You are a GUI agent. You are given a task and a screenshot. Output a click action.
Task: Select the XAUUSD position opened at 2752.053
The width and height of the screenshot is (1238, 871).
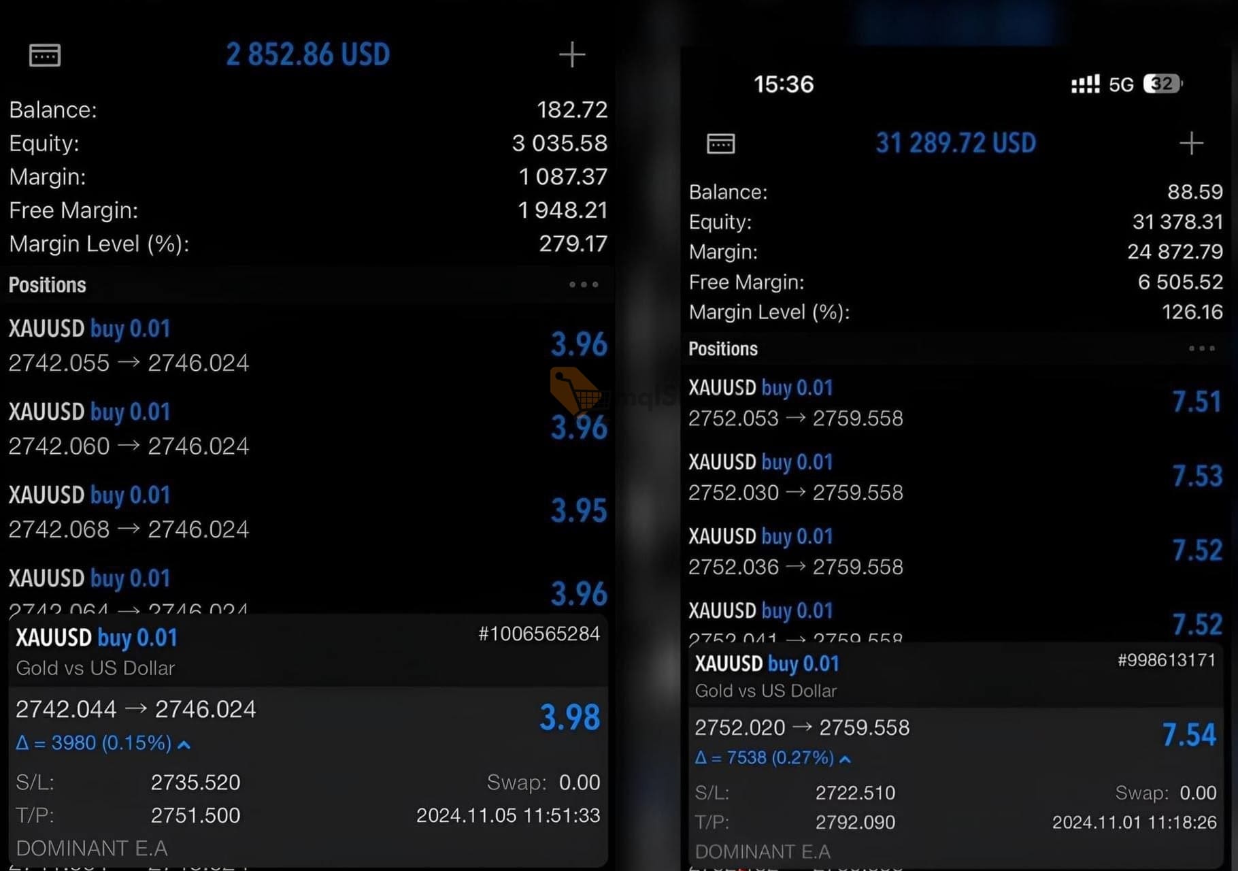(952, 402)
